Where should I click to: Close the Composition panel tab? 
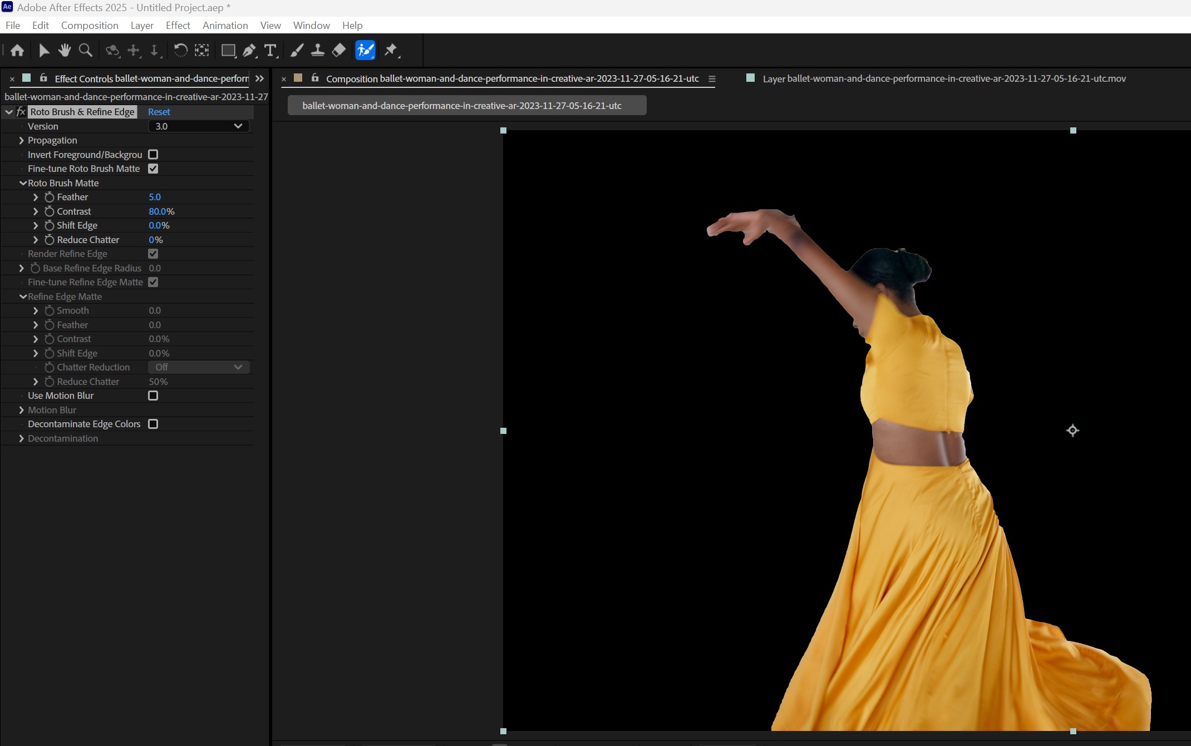pyautogui.click(x=283, y=79)
